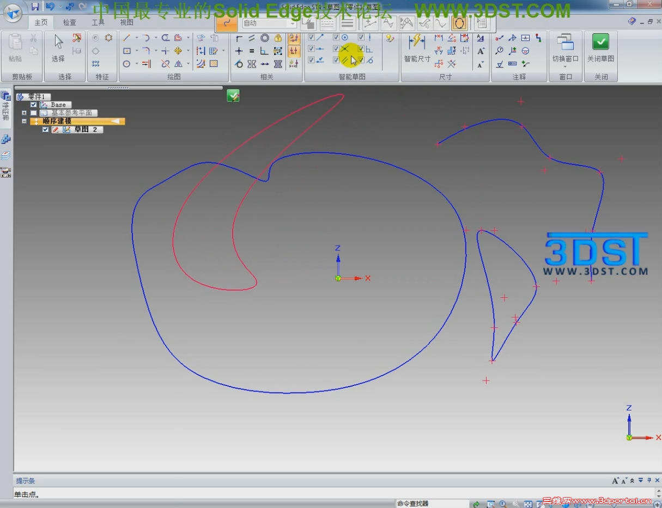Toggle the Base coordinate system checkbox
The height and width of the screenshot is (508, 662).
[34, 105]
